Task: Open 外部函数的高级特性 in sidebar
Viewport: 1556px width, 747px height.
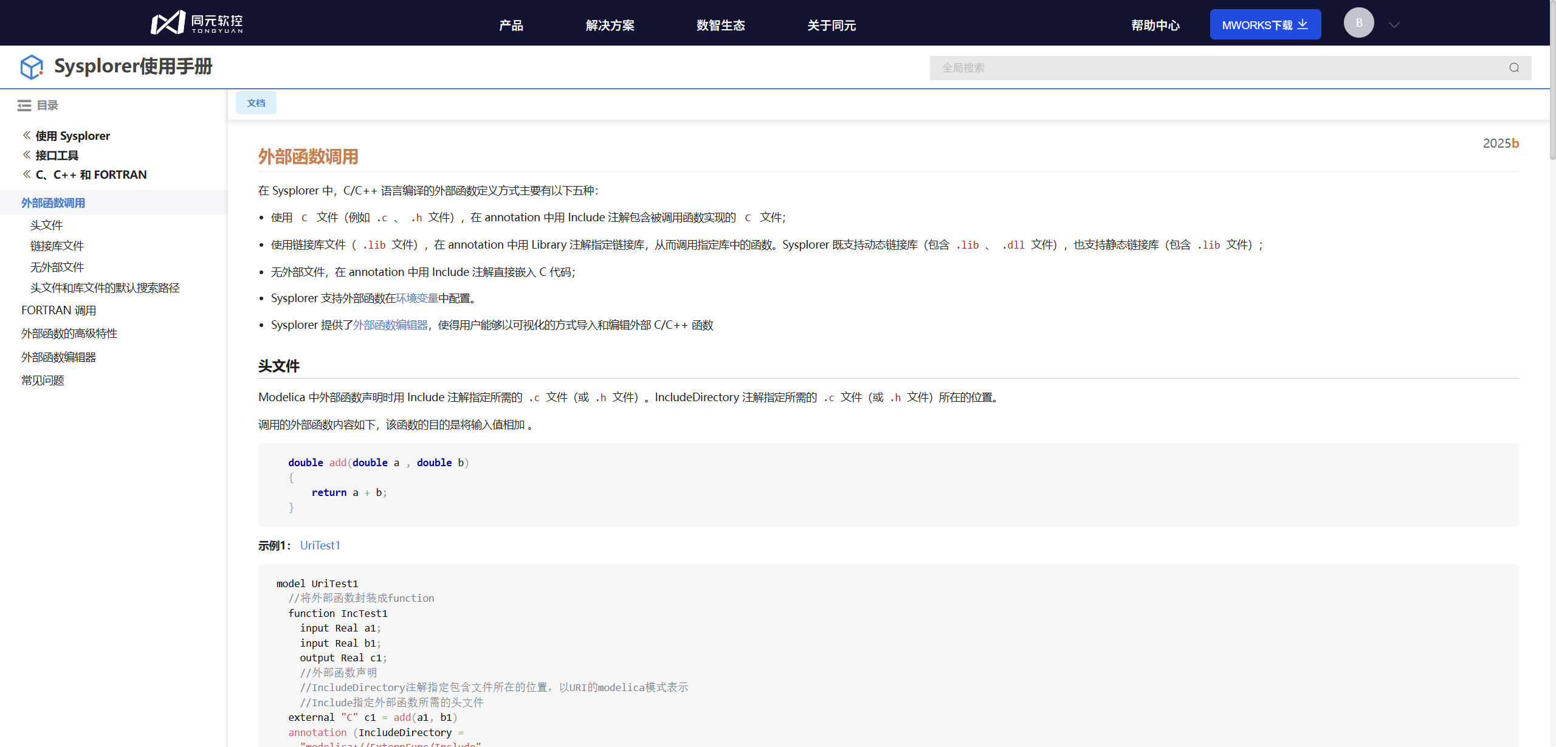Action: point(69,333)
